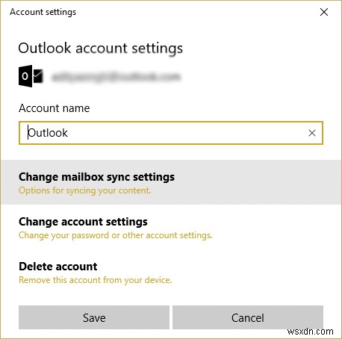The width and height of the screenshot is (342, 339).
Task: Cancel the account settings changes
Action: tap(248, 317)
